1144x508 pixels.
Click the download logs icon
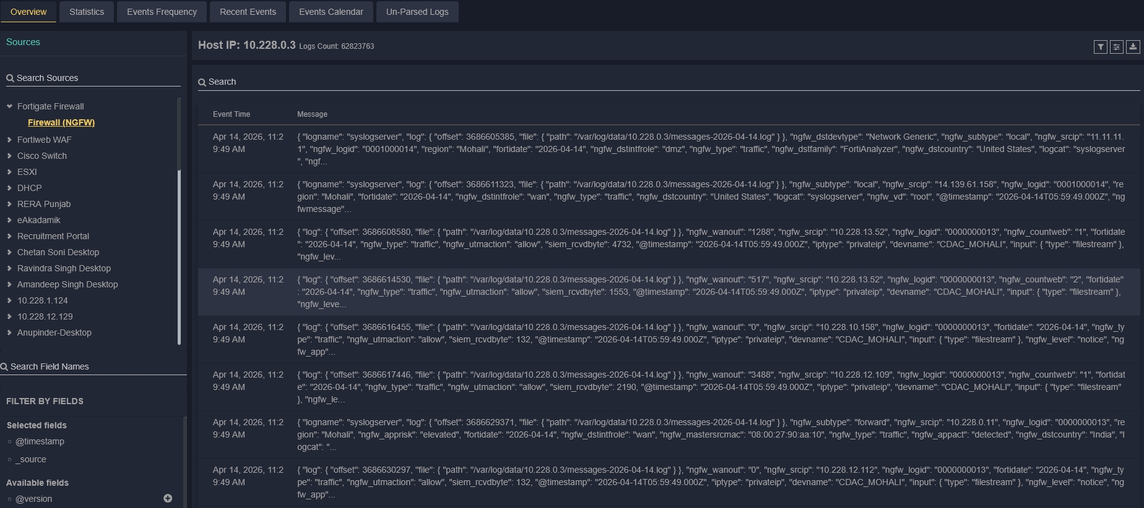click(1132, 47)
